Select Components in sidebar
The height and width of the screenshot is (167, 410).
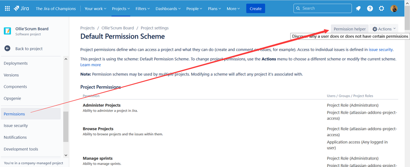click(15, 87)
